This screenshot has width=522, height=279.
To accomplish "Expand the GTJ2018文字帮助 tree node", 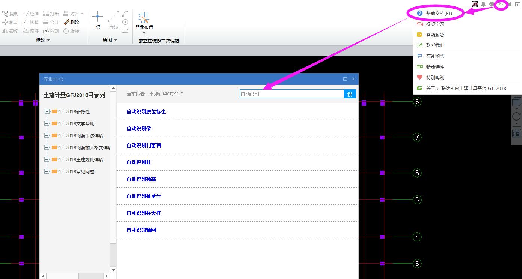I will pyautogui.click(x=47, y=124).
